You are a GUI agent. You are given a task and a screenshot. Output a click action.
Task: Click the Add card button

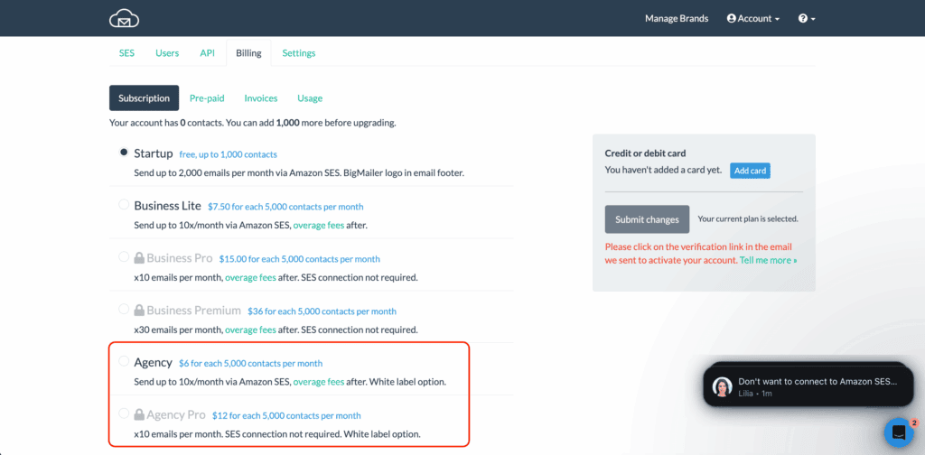pyautogui.click(x=750, y=171)
